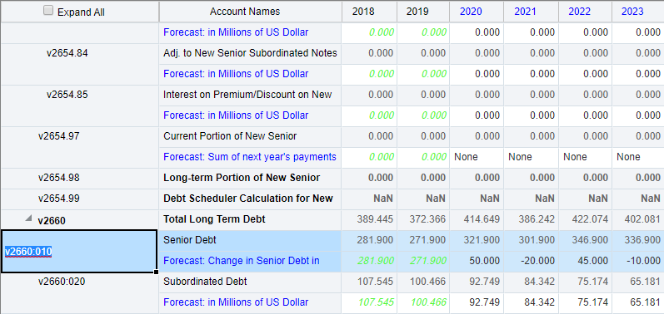Open the 2020 year column link
Image resolution: width=664 pixels, height=314 pixels.
pos(471,12)
